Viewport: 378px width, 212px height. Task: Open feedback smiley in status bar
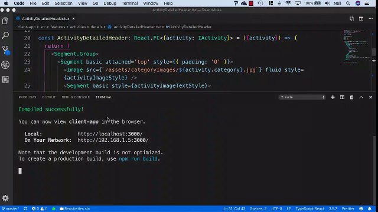click(x=361, y=208)
